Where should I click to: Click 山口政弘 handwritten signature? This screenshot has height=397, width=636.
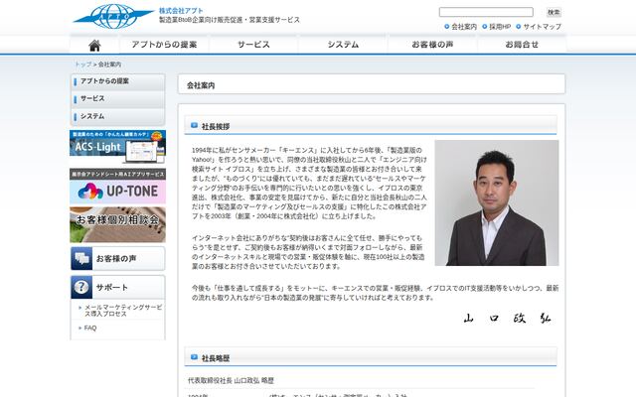tap(507, 319)
